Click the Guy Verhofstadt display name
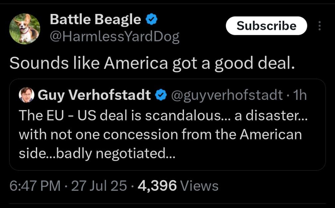 pos(94,95)
